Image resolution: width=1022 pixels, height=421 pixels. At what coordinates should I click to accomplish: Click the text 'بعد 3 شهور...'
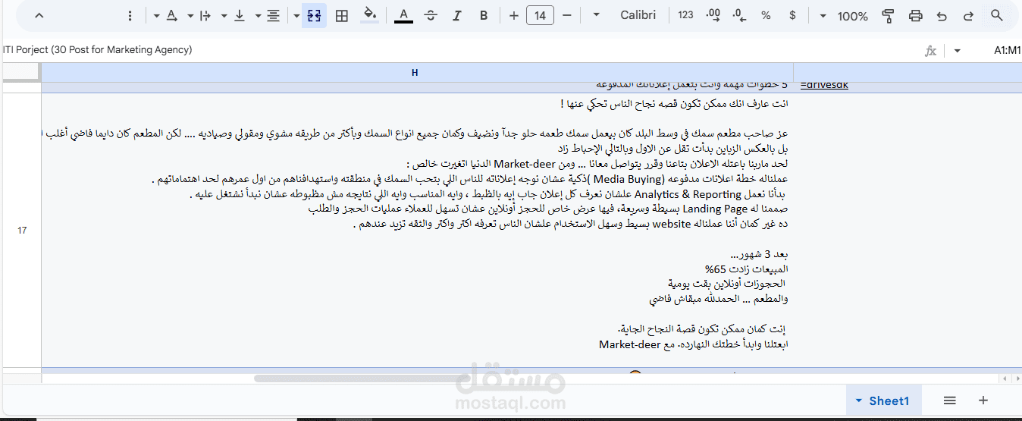[760, 254]
